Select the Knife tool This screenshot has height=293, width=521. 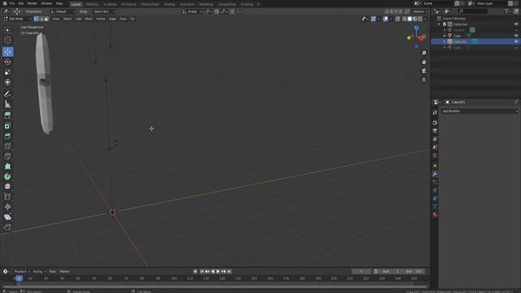pyautogui.click(x=7, y=156)
